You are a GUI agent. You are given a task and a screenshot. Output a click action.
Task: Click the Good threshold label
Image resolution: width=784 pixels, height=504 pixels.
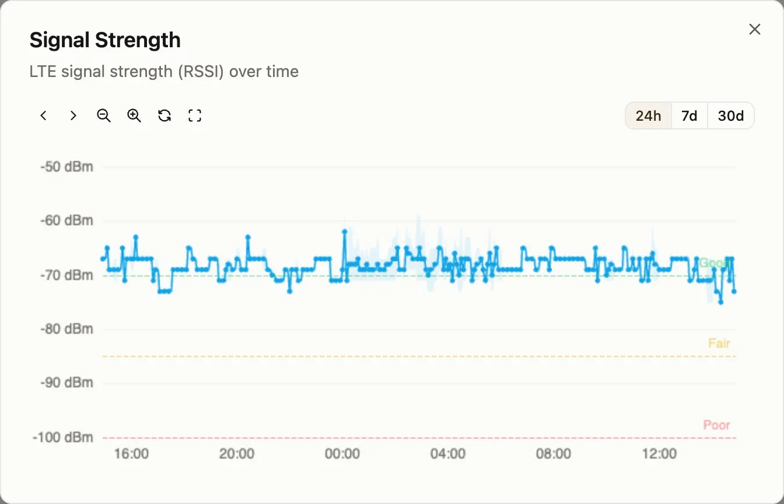point(715,263)
